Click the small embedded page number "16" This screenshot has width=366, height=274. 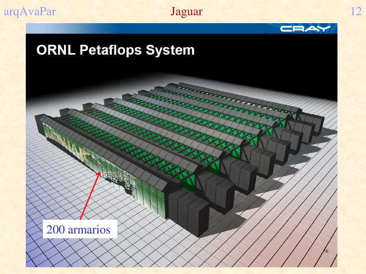pyautogui.click(x=326, y=251)
